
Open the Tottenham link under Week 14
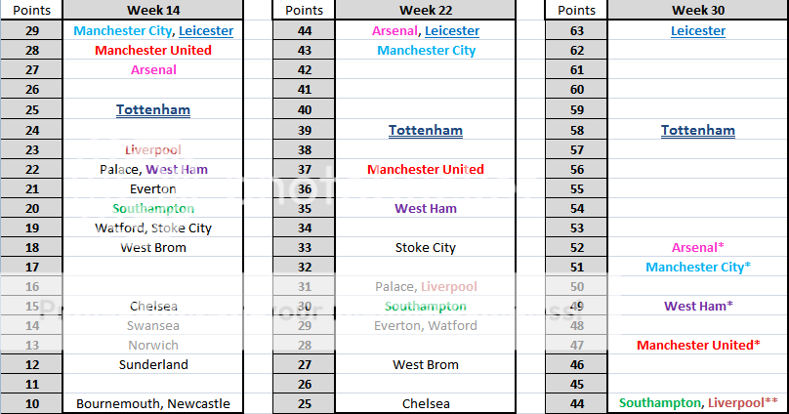click(152, 110)
